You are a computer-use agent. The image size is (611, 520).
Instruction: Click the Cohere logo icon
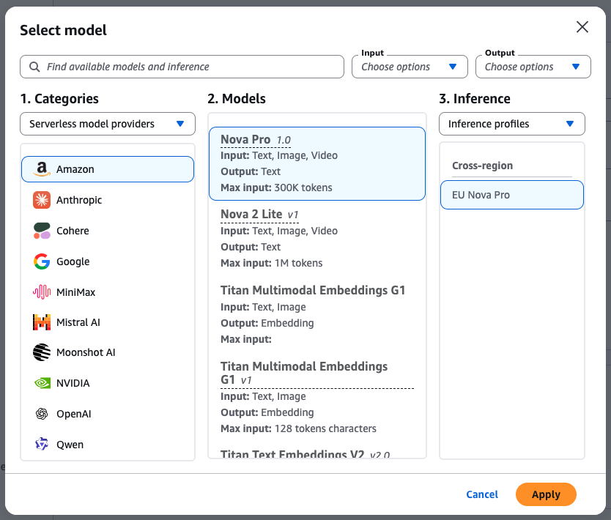tap(42, 231)
